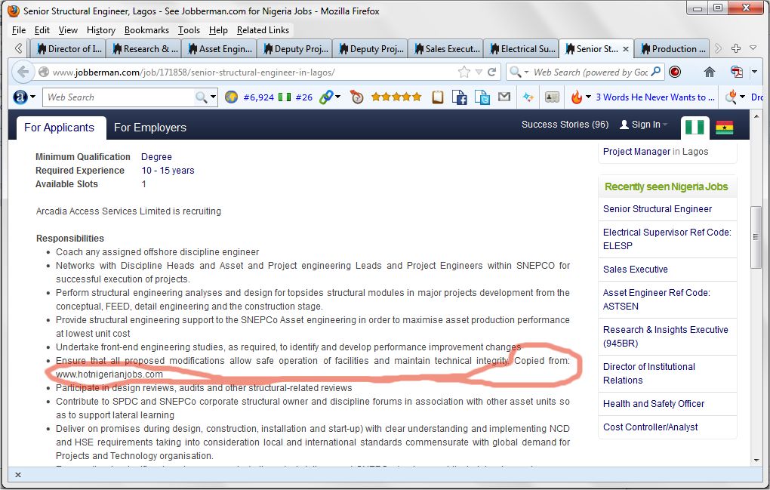Open Success Stories (96) link
The image size is (770, 490).
565,125
